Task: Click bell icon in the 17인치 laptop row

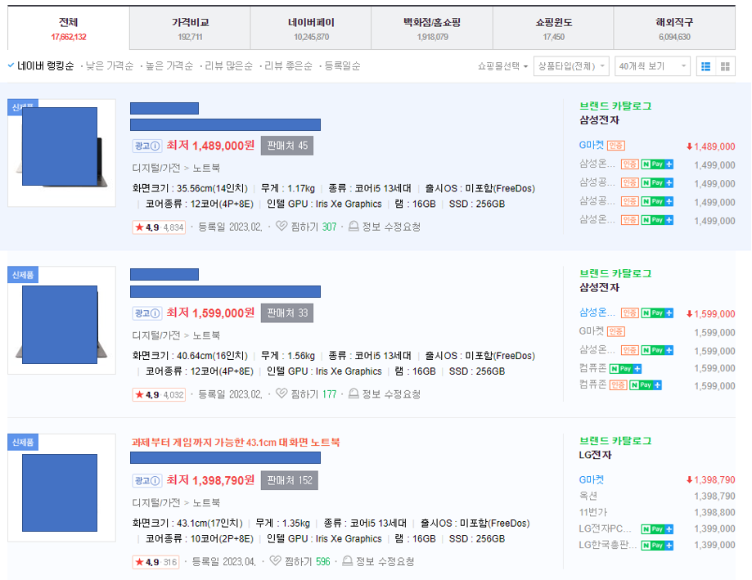Action: (x=347, y=561)
